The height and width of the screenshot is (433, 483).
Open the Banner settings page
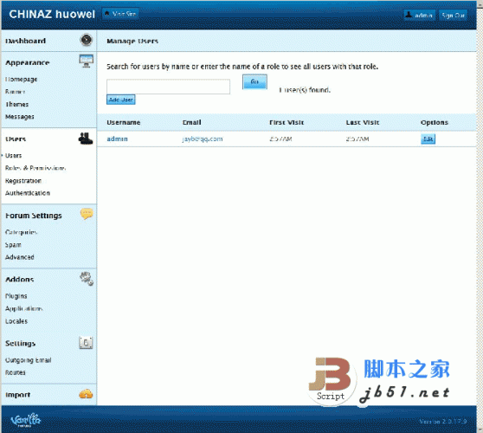[15, 92]
